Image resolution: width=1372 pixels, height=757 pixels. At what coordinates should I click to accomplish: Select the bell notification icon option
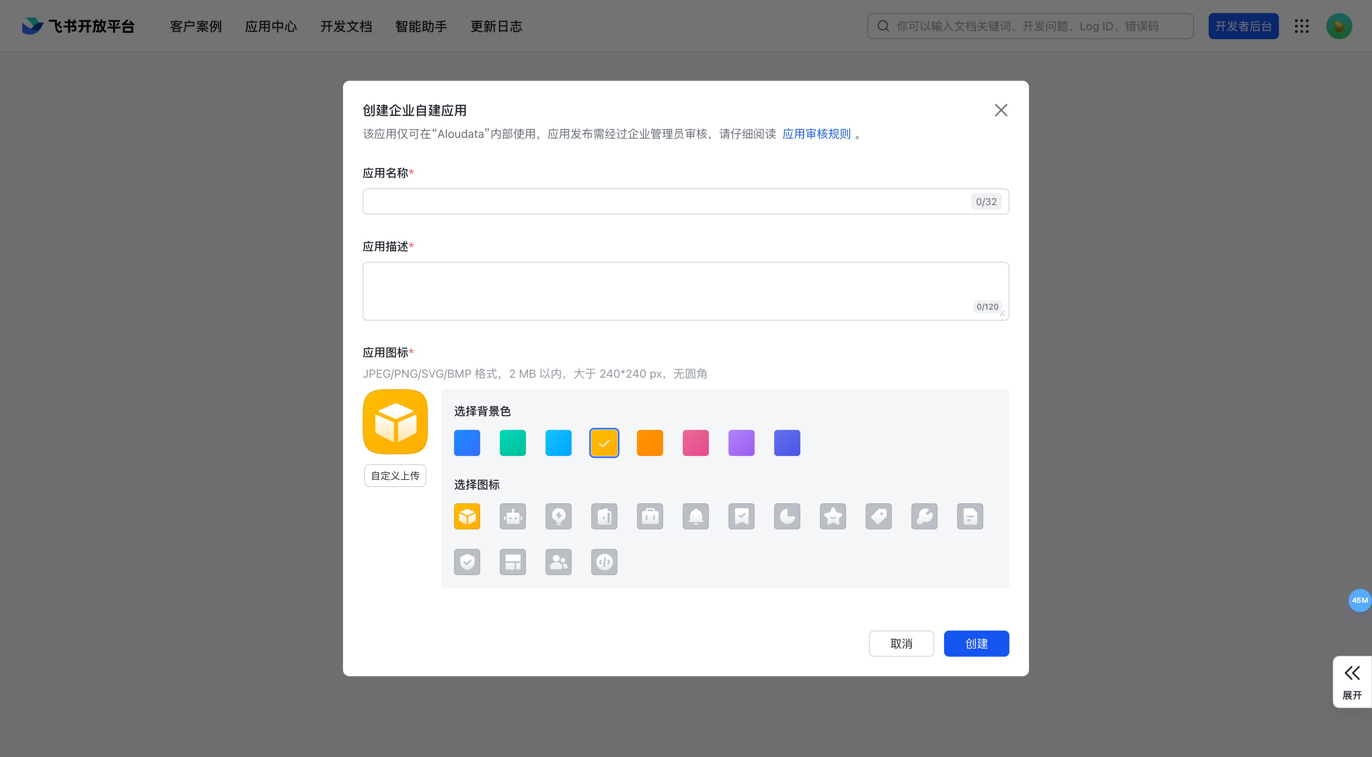click(696, 516)
